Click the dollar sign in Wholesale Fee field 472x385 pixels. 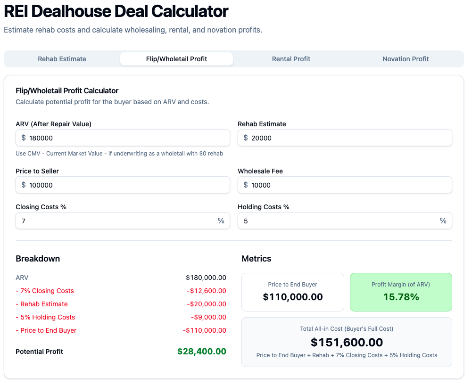click(246, 185)
